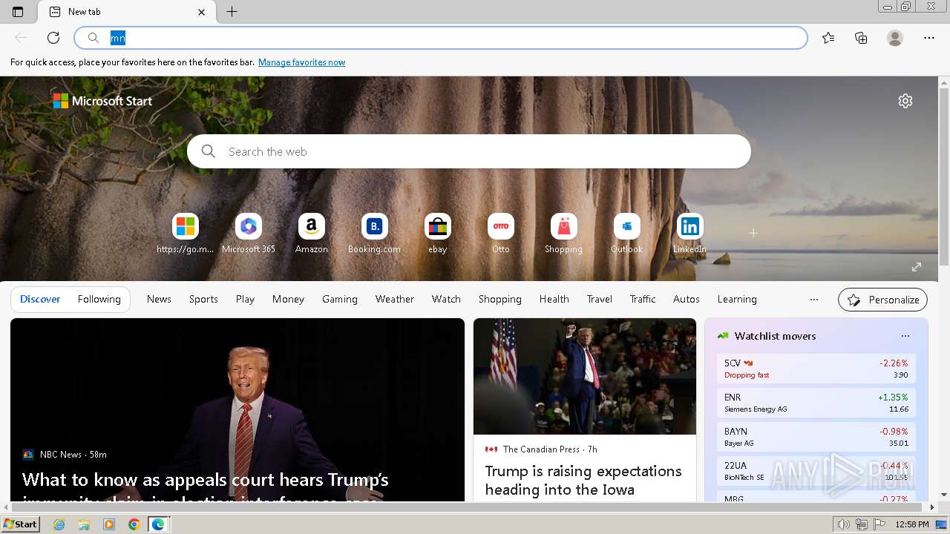
Task: Open the Traffic category
Action: coord(643,299)
